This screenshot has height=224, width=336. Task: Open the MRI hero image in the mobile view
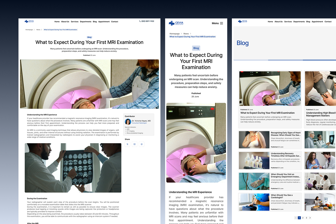click(x=196, y=143)
